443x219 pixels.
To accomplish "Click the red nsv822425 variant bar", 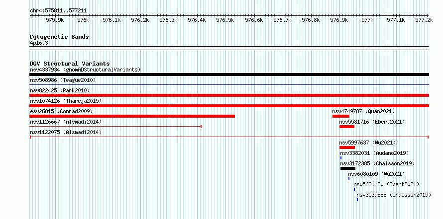I will (229, 95).
